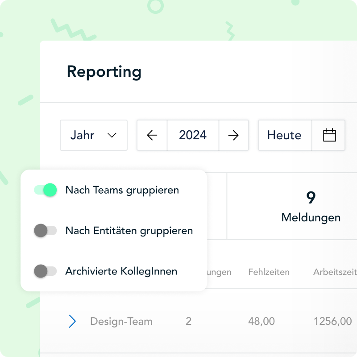Click the 'Archivierte KollegInnen' label text
This screenshot has width=357, height=357.
(x=121, y=271)
